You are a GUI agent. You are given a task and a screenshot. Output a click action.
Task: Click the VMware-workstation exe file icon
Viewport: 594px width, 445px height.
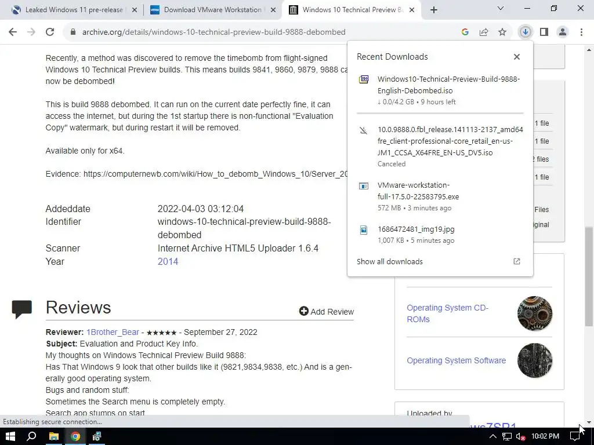pos(364,186)
